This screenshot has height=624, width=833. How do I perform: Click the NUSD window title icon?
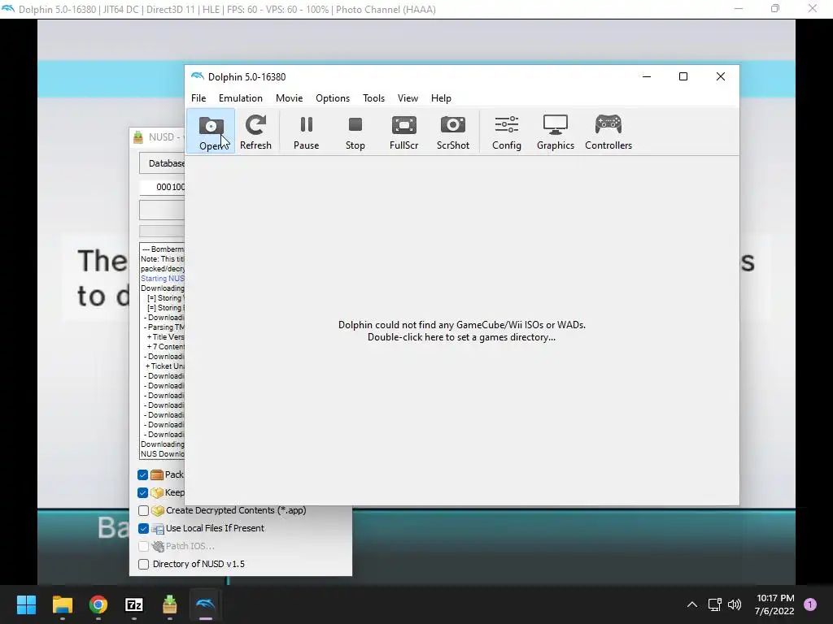(x=138, y=137)
